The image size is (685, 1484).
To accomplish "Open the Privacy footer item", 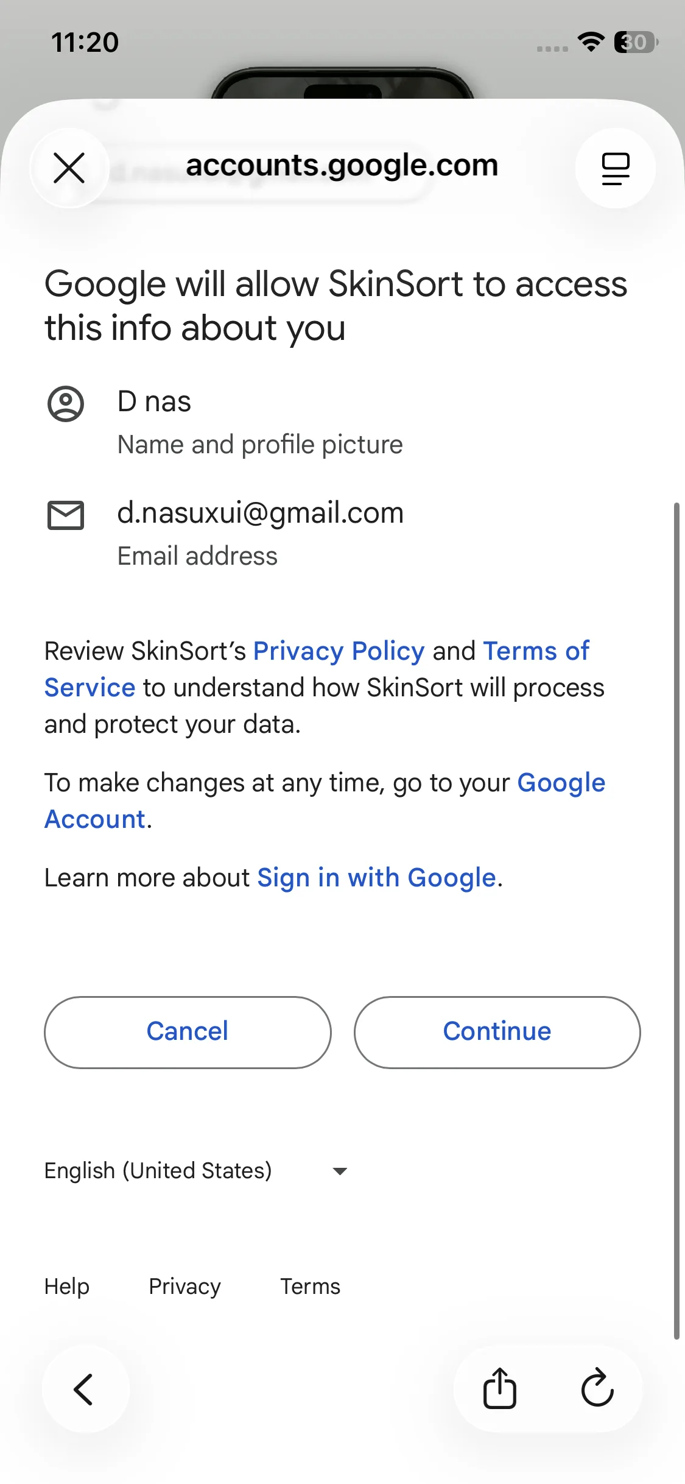I will tap(184, 1287).
